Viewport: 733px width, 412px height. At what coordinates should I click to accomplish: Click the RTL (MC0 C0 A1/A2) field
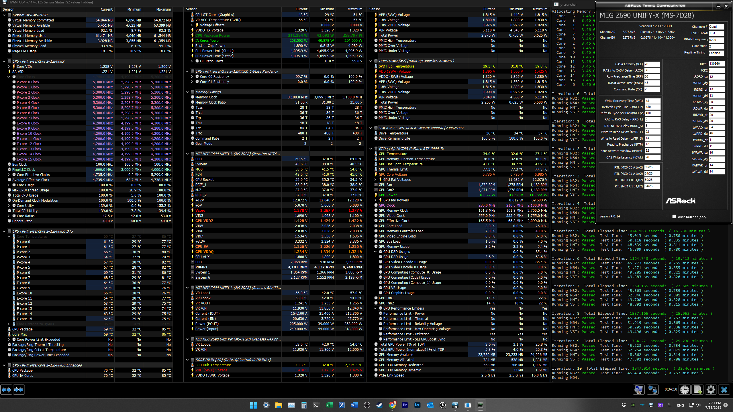click(x=652, y=167)
